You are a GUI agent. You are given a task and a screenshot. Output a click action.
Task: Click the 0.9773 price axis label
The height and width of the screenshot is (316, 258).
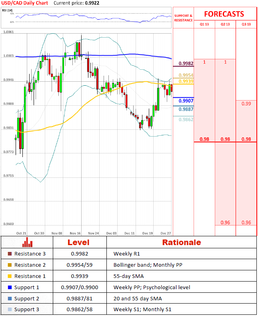[8, 152]
